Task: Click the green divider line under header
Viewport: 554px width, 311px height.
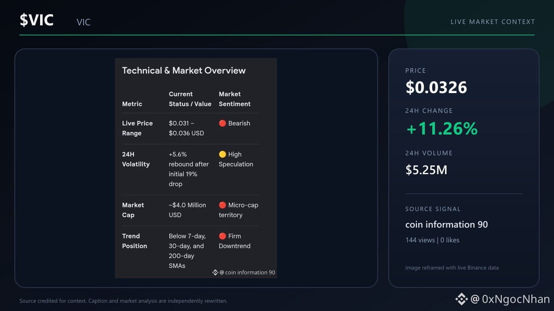Action: pyautogui.click(x=277, y=35)
